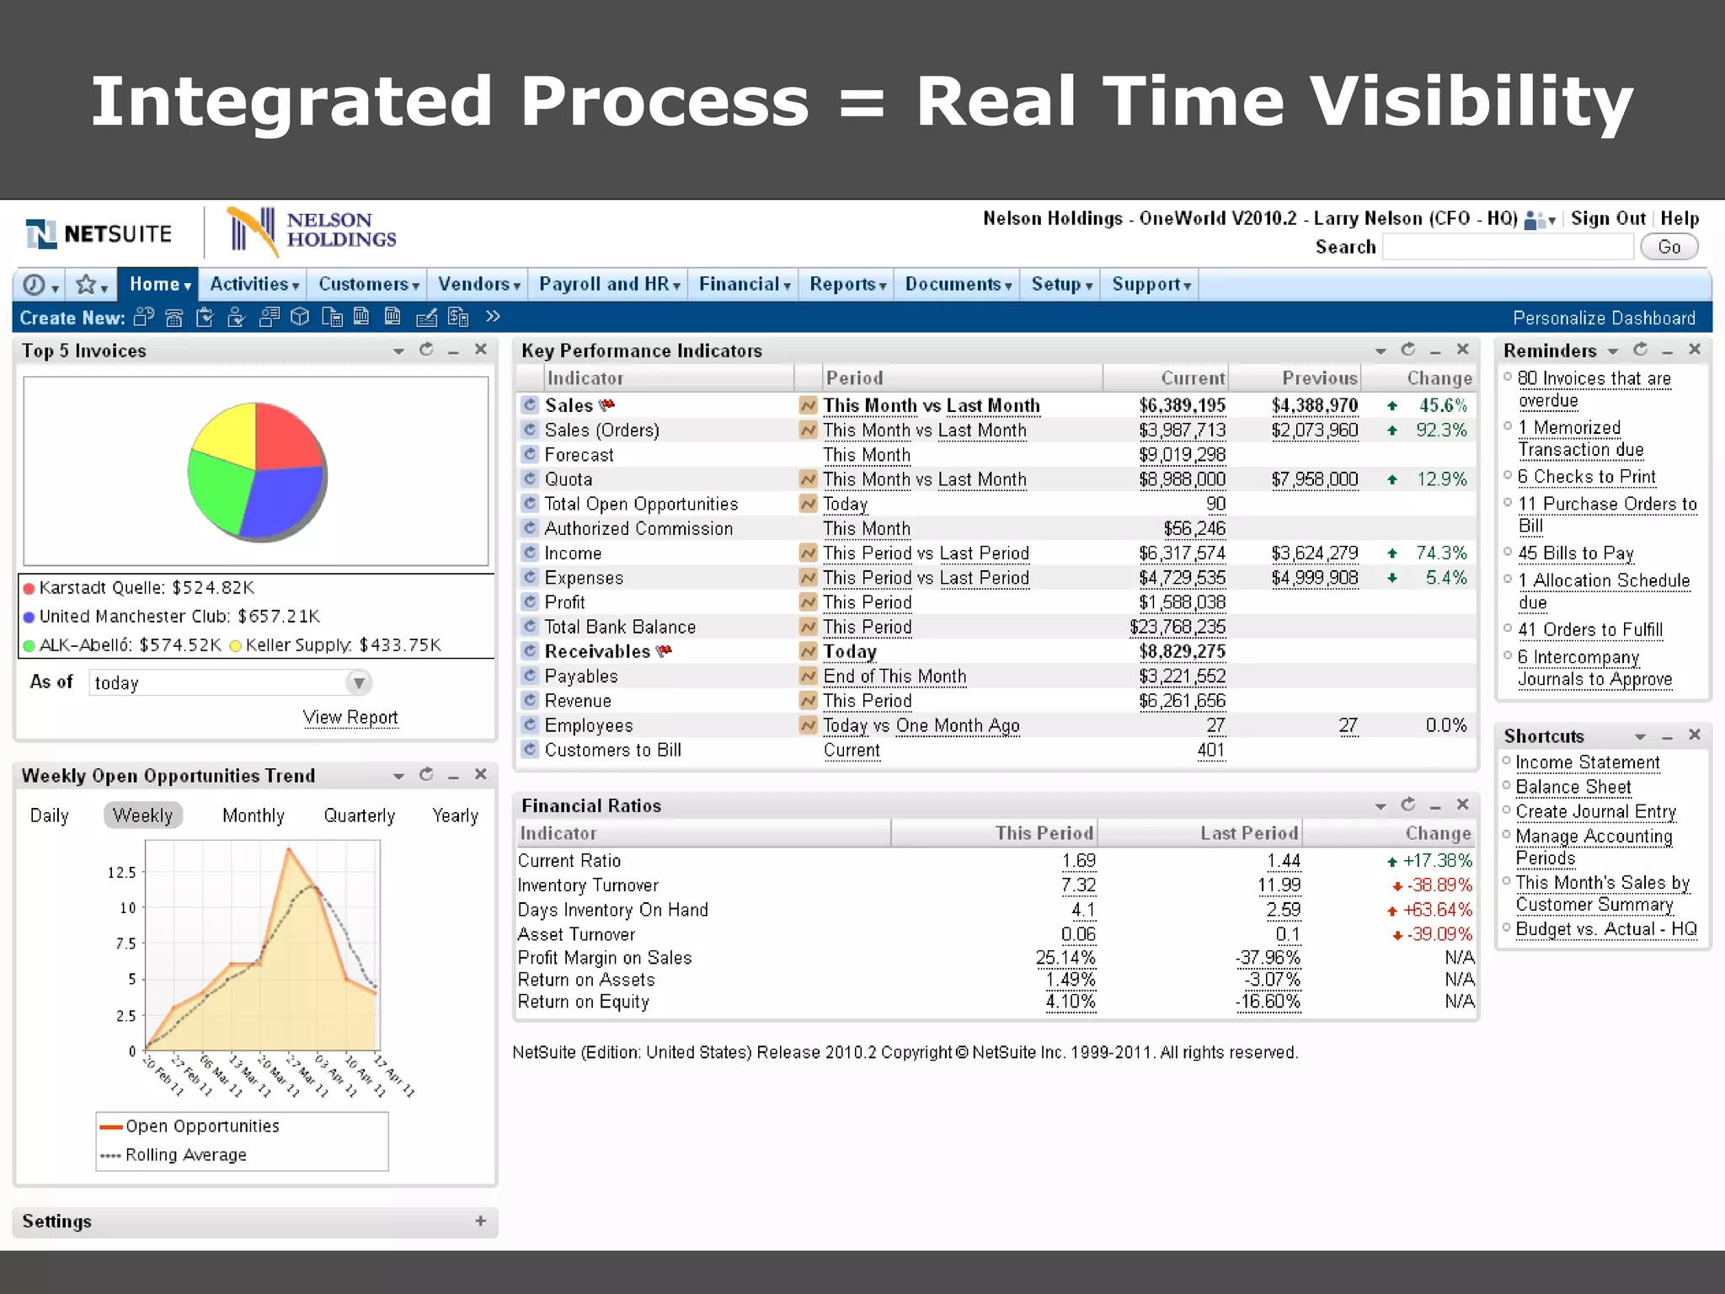Open the Customers menu
Viewport: 1725px width, 1294px height.
(368, 285)
